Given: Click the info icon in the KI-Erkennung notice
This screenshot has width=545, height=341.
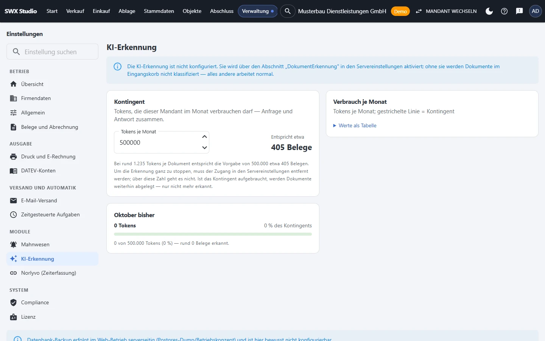Looking at the screenshot, I should pos(118,67).
